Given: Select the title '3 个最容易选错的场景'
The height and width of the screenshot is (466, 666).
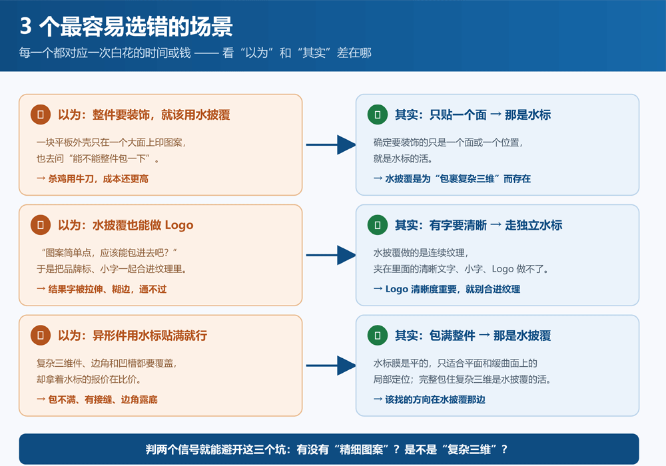Looking at the screenshot, I should click(x=126, y=27).
